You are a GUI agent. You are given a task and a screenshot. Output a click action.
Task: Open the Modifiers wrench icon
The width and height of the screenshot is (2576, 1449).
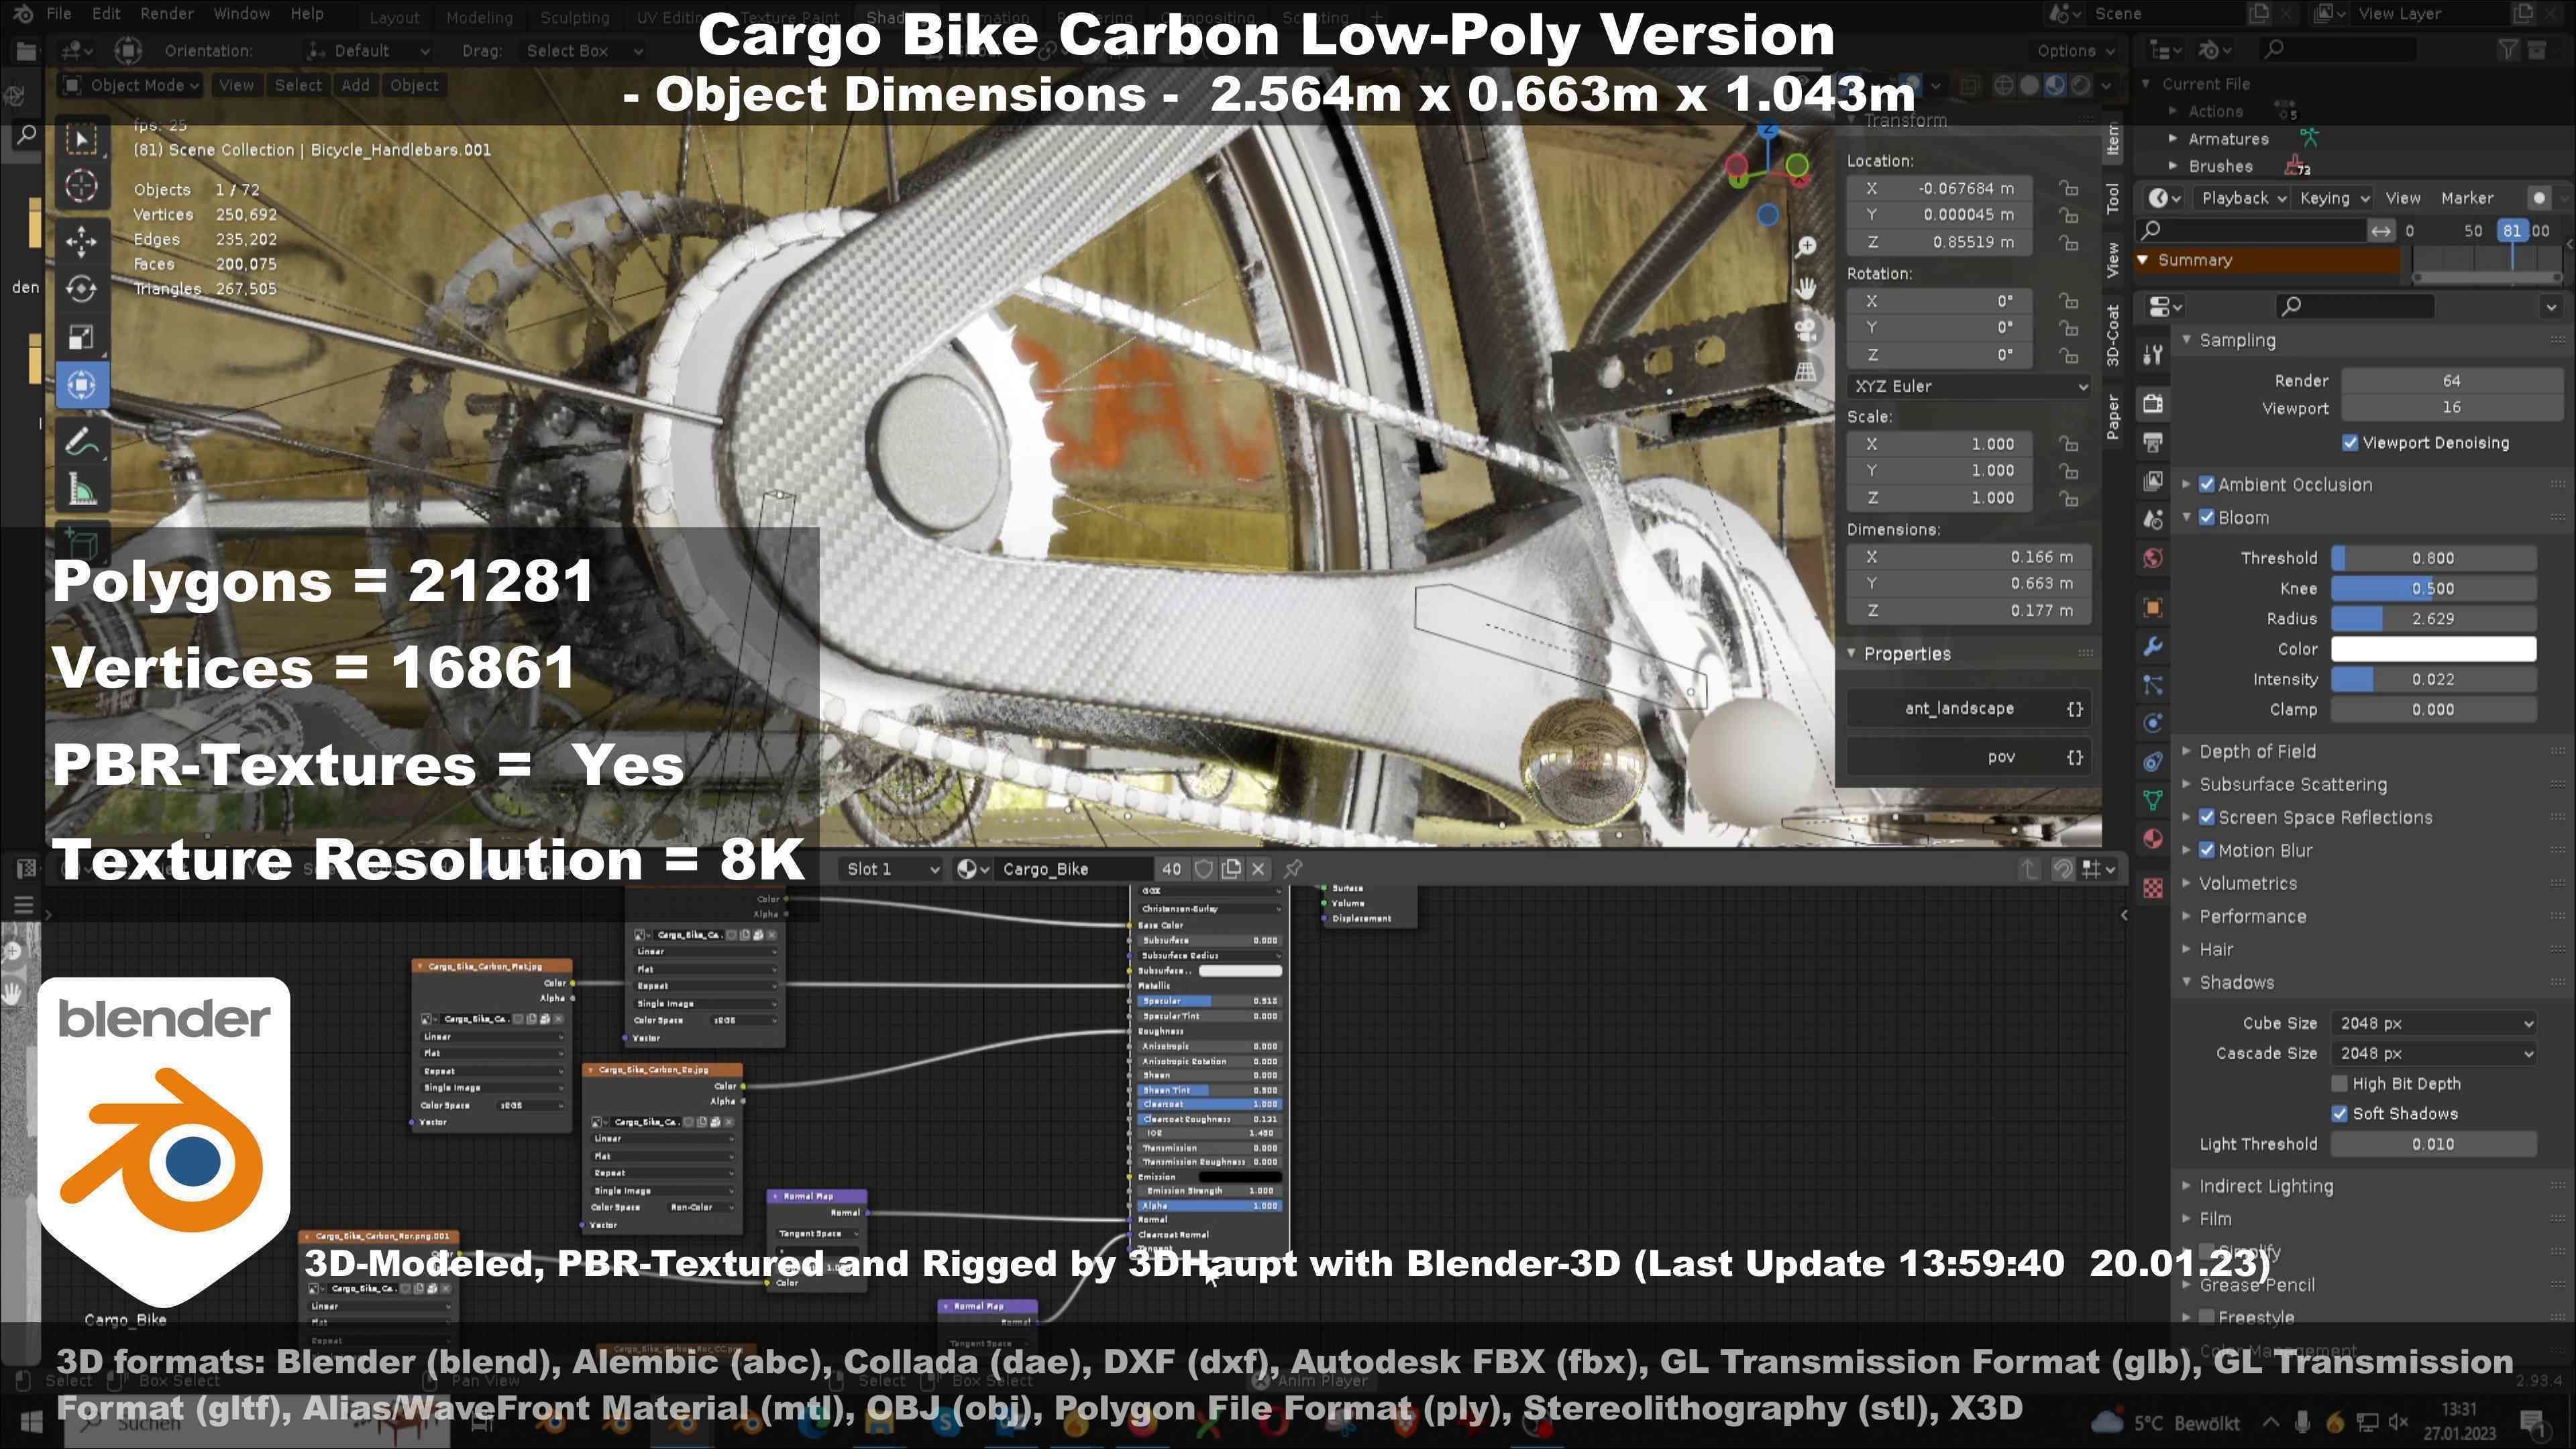click(2153, 646)
